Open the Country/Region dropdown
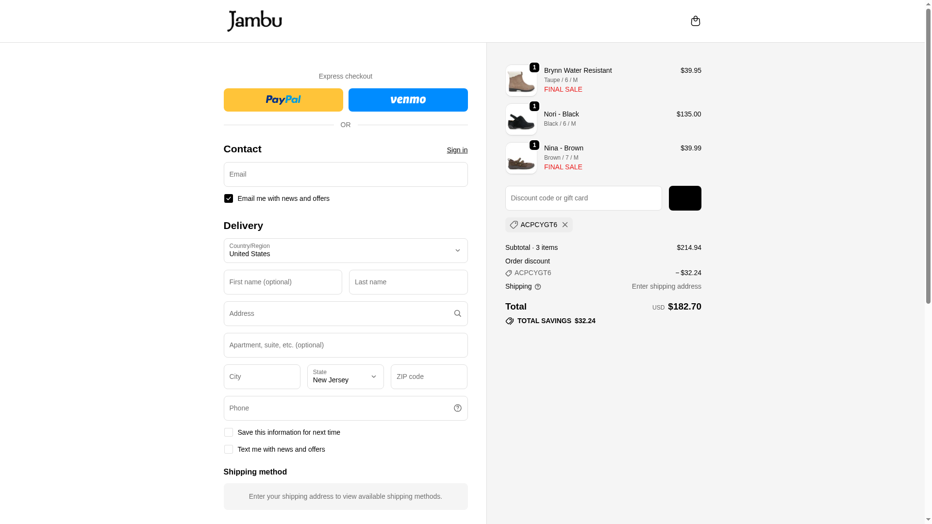Screen dimensions: 932x524 [345, 250]
